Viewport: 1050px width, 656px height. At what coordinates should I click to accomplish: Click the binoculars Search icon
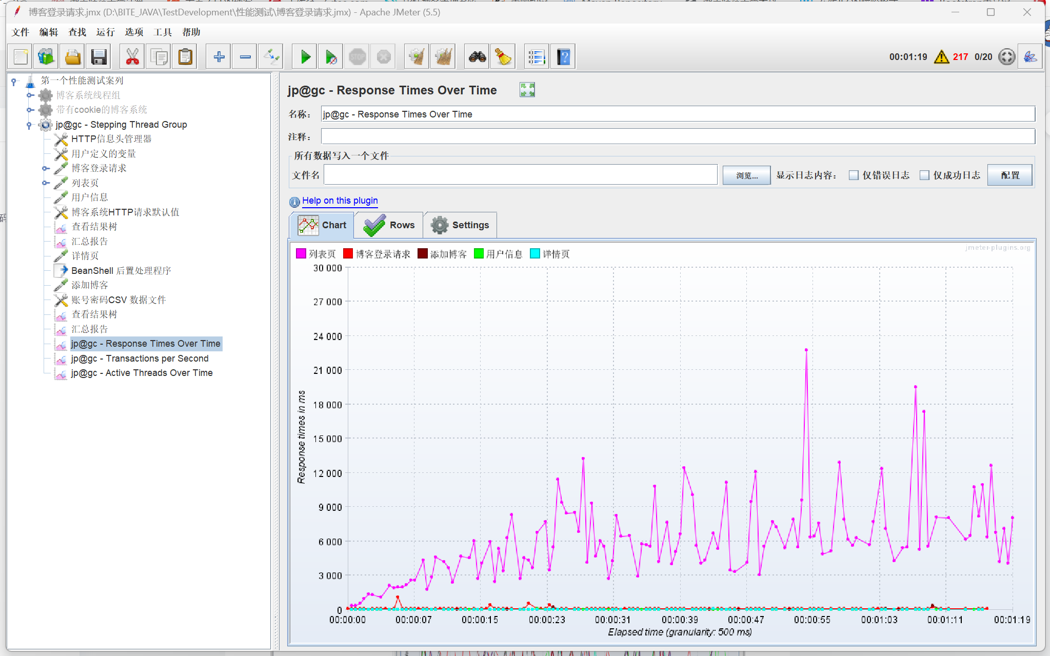coord(477,57)
